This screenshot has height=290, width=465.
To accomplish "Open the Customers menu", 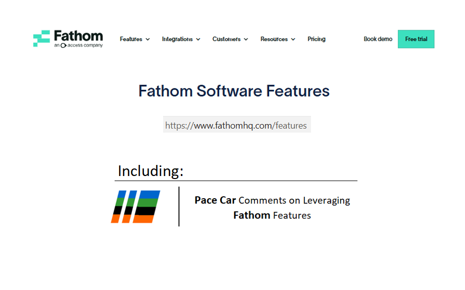I will pos(226,39).
